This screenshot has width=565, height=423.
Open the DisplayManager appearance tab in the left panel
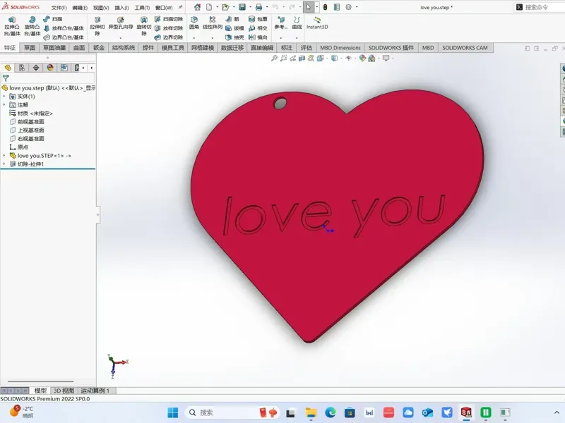[50, 68]
